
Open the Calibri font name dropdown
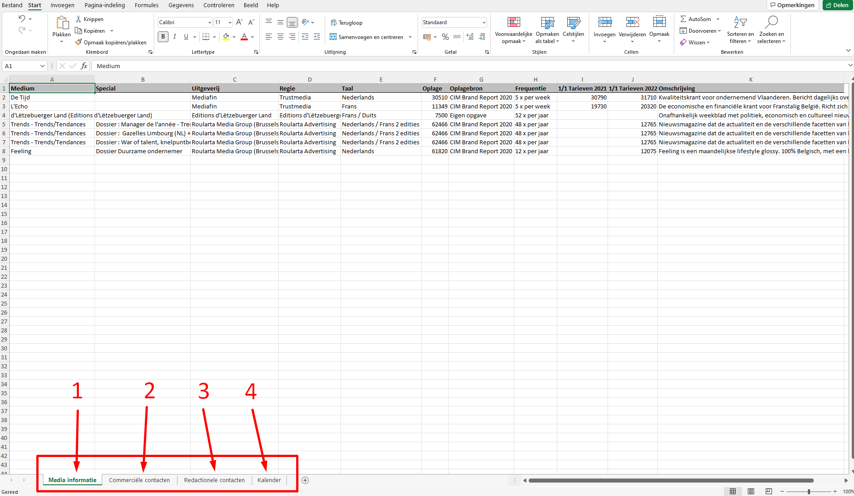coord(209,22)
